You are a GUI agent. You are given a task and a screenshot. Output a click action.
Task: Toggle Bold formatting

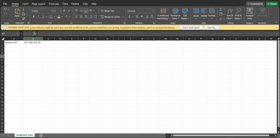click(x=34, y=17)
